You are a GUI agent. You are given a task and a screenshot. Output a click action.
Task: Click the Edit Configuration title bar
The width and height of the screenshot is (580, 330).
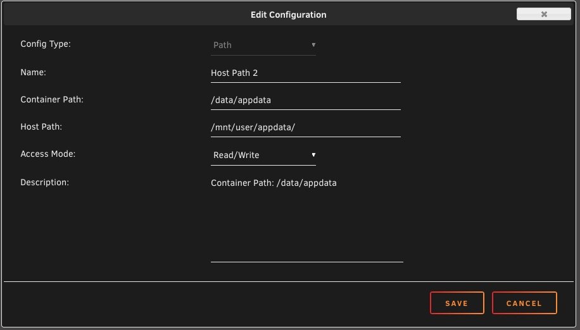(x=289, y=15)
